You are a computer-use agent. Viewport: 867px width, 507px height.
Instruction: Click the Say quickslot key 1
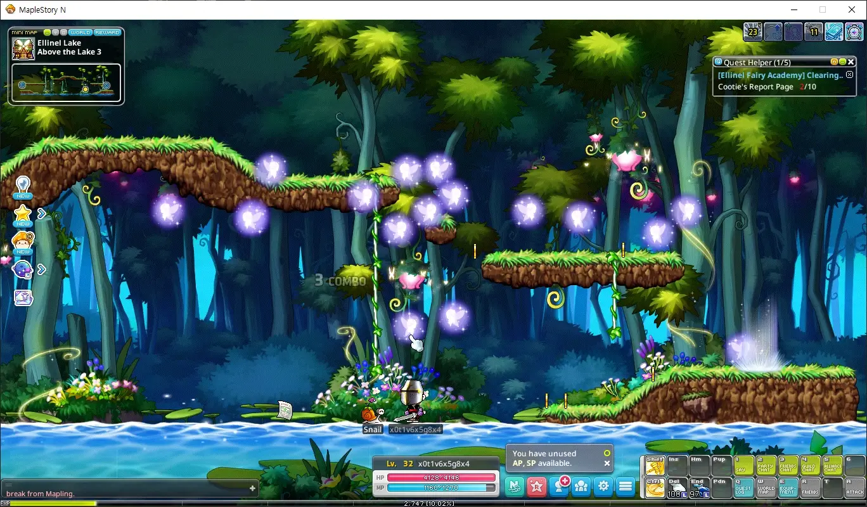744,466
